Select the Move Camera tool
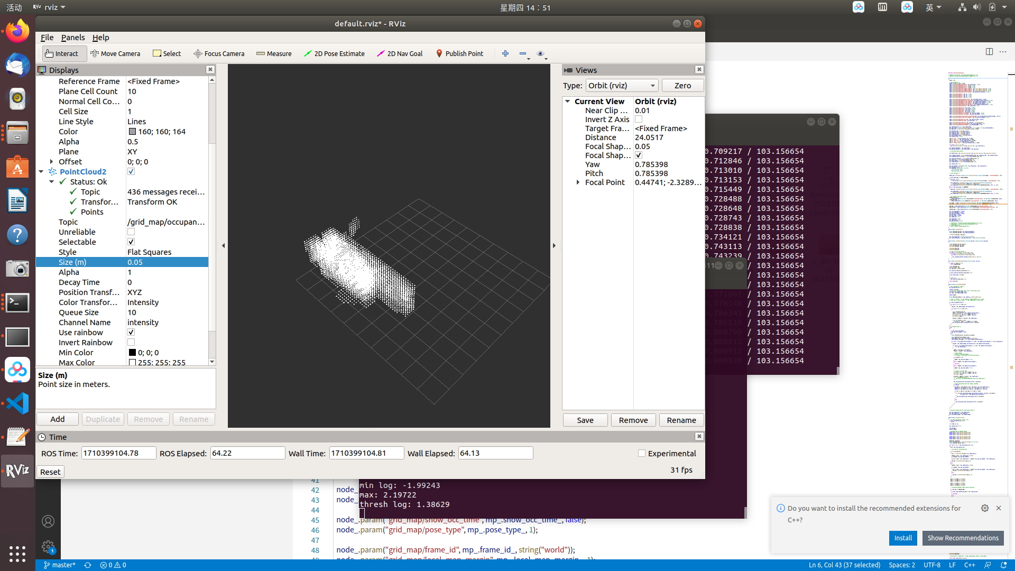 [114, 54]
